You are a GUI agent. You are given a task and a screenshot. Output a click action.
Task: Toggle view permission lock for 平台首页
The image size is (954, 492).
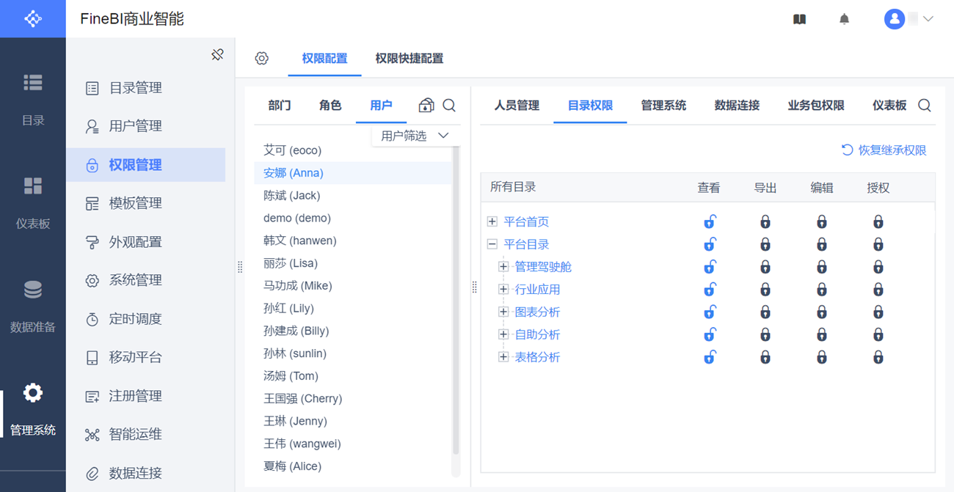[710, 221]
